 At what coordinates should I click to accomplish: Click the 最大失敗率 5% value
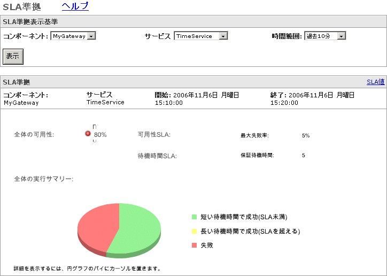(x=306, y=135)
